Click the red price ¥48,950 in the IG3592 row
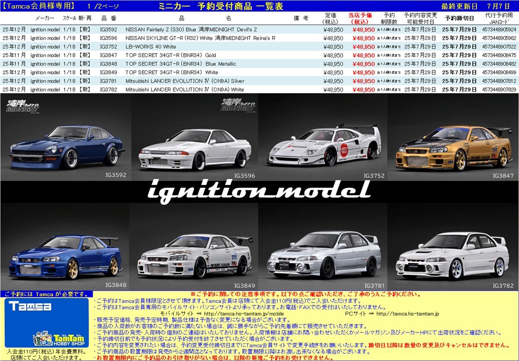519x361 pixels. (364, 29)
